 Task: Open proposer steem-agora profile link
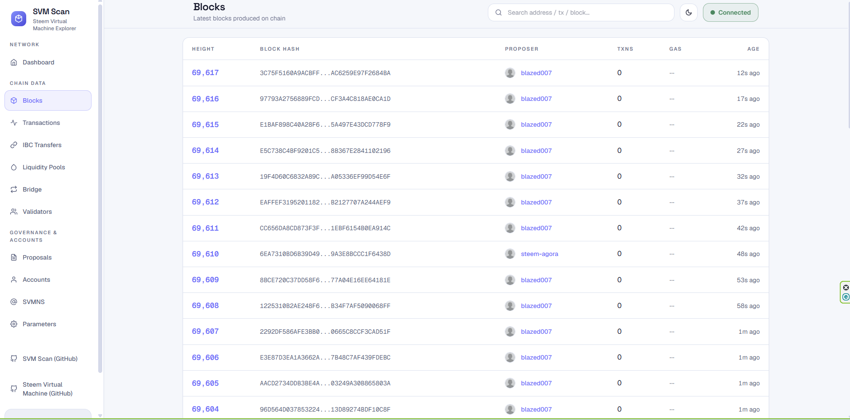pos(539,254)
